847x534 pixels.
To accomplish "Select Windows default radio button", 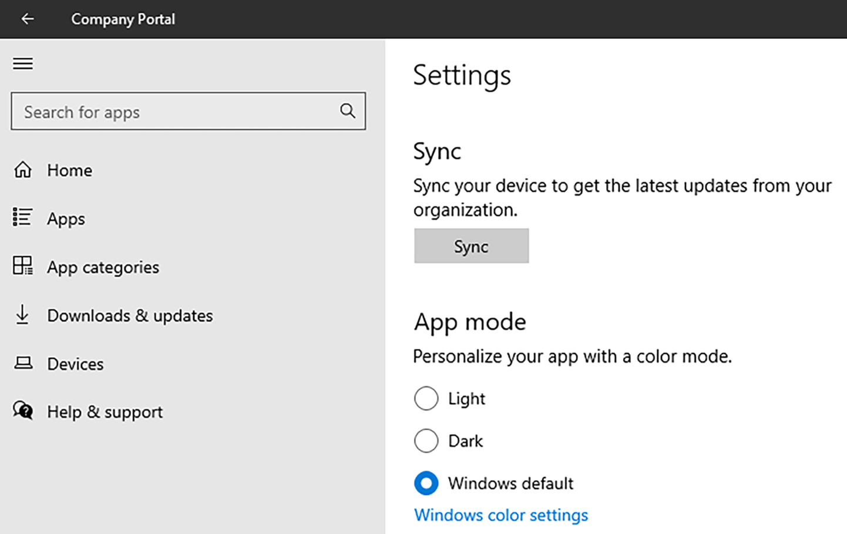I will (426, 483).
